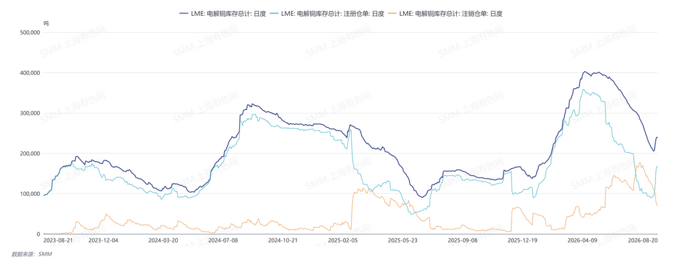Click the 吨 unit label
The image size is (682, 265).
pos(46,23)
